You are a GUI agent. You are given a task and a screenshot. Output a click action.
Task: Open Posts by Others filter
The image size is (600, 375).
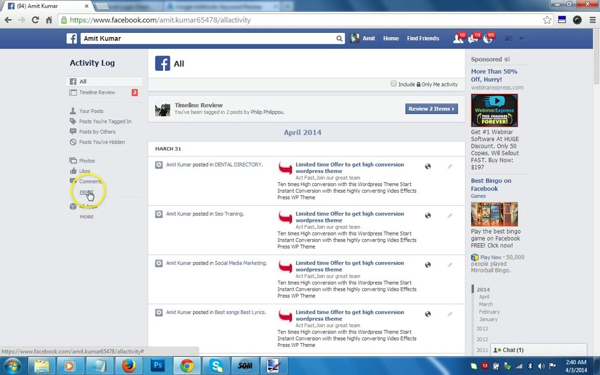pos(97,132)
